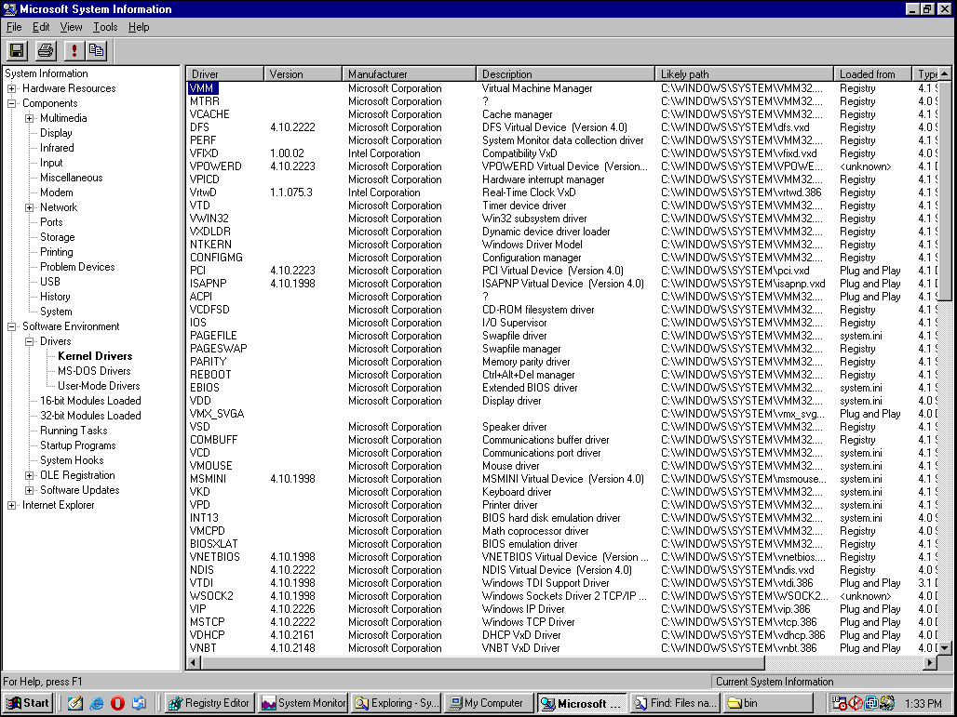Expand the Network node
The image size is (957, 717).
pos(29,208)
